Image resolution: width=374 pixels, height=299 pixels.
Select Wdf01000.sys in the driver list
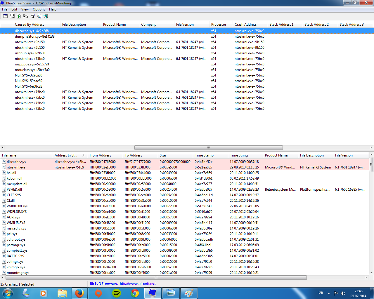click(185, 206)
